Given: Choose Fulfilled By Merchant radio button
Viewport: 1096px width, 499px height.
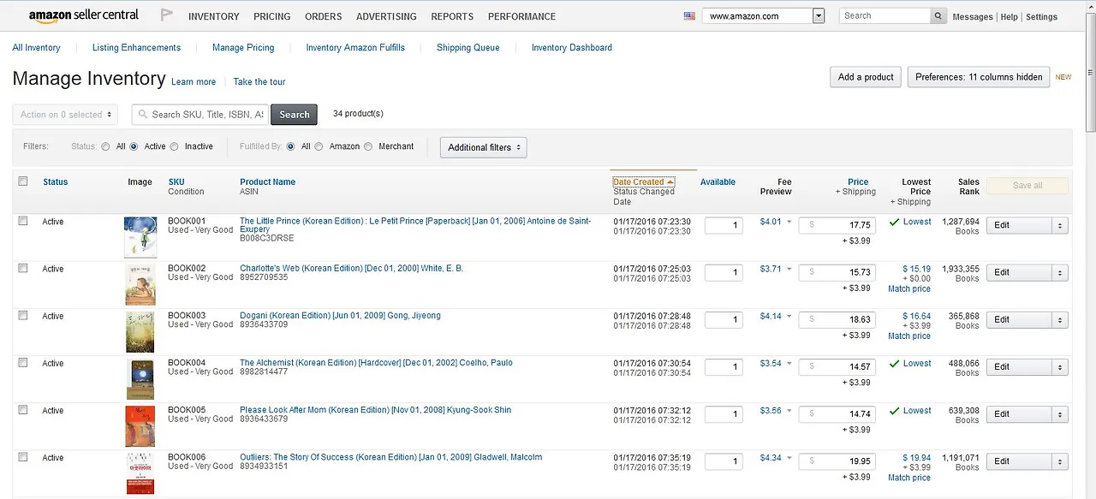Looking at the screenshot, I should (368, 146).
